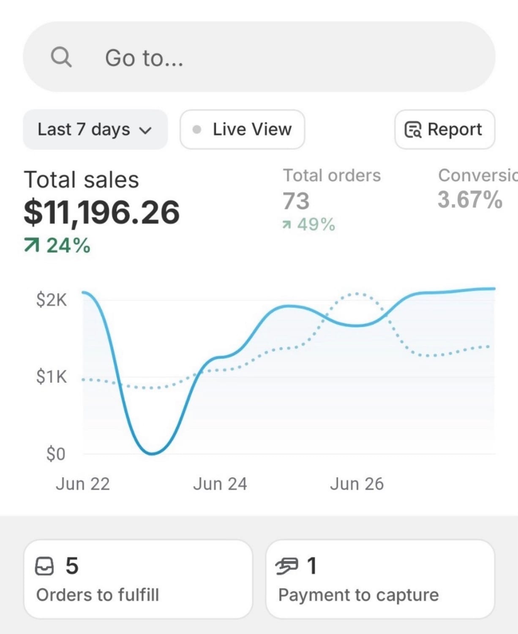Click the 49% orders increase arrow
This screenshot has height=634, width=518.
(287, 225)
